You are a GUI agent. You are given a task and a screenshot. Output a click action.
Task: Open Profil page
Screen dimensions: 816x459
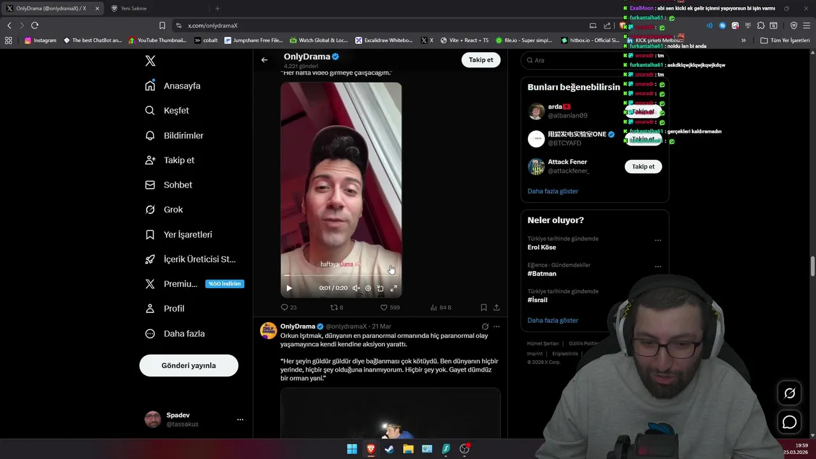(x=164, y=309)
